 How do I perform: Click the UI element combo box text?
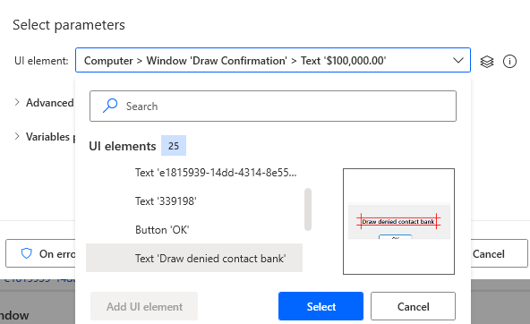235,61
